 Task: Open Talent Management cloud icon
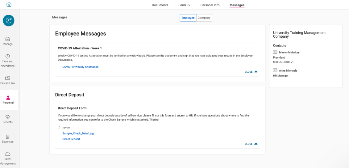[8, 154]
